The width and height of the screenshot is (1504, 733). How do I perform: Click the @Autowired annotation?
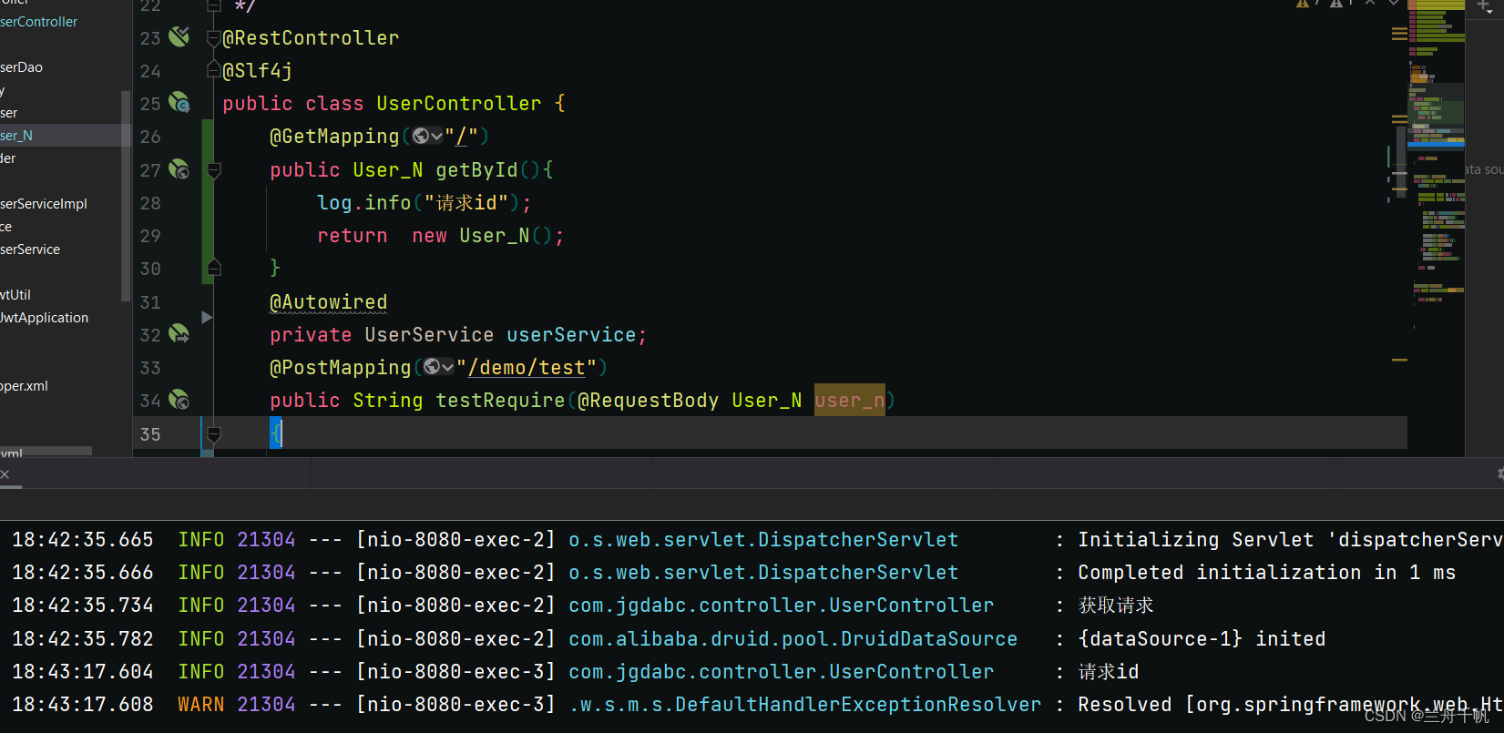[328, 302]
